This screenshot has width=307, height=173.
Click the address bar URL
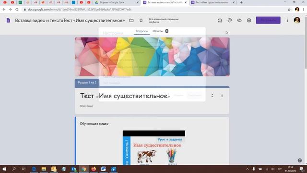tap(80, 10)
